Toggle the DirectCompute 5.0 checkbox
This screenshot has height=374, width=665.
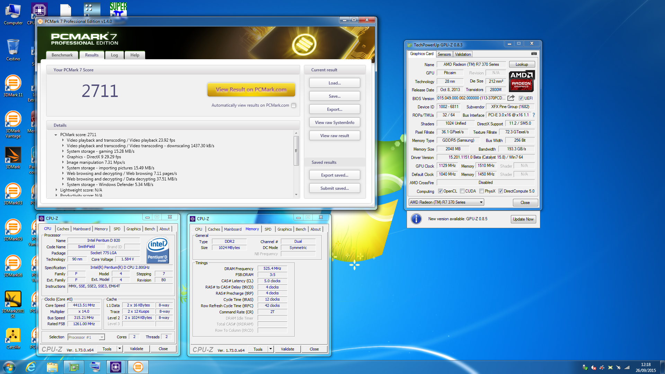pyautogui.click(x=500, y=191)
